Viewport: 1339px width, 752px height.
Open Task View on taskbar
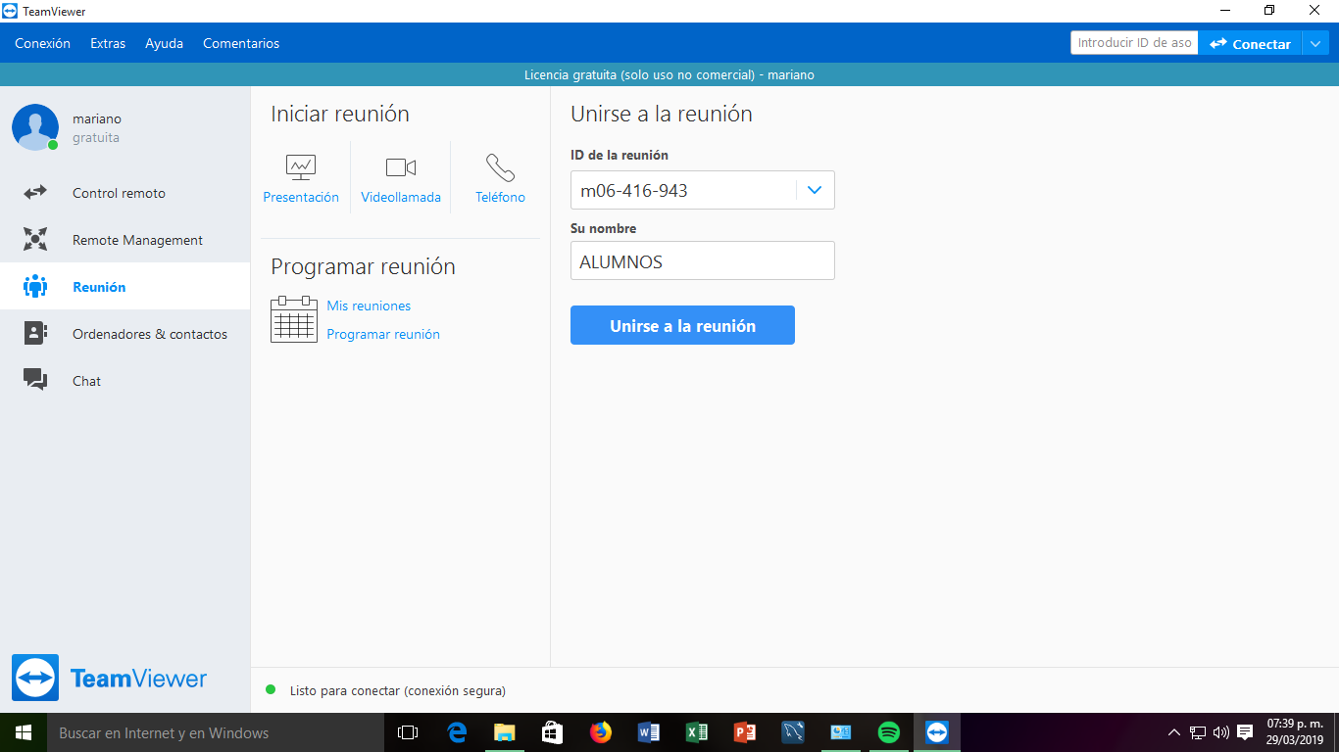(408, 732)
